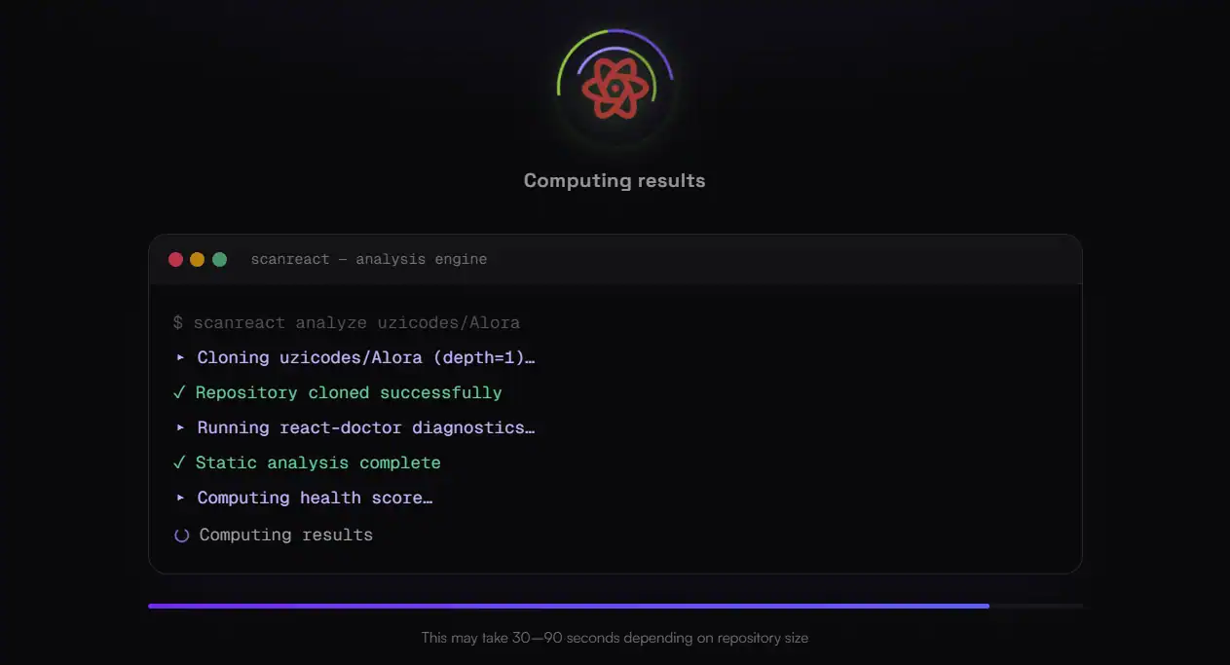
Task: Click the line "Cloning uzicodes/Alora (depth=1)…"
Action: coord(366,357)
